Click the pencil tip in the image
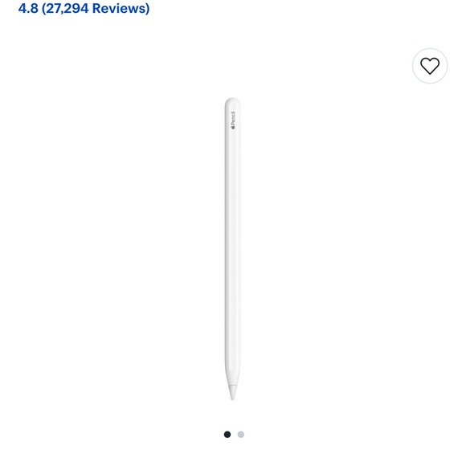The image size is (466, 466). coord(232,392)
